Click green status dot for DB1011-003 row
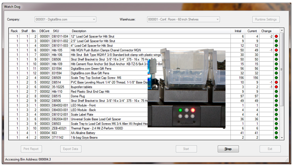292x166 pixels. 276,45
